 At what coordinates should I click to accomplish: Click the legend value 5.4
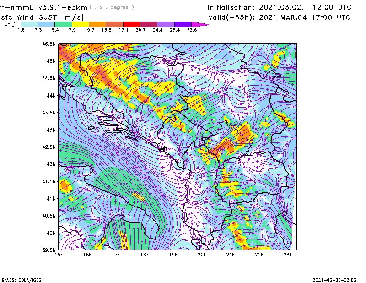[x=55, y=30]
